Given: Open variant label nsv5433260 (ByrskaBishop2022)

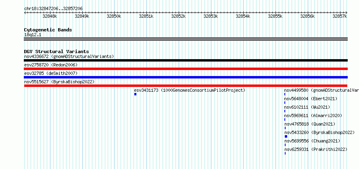Looking at the screenshot, I should point(319,132).
